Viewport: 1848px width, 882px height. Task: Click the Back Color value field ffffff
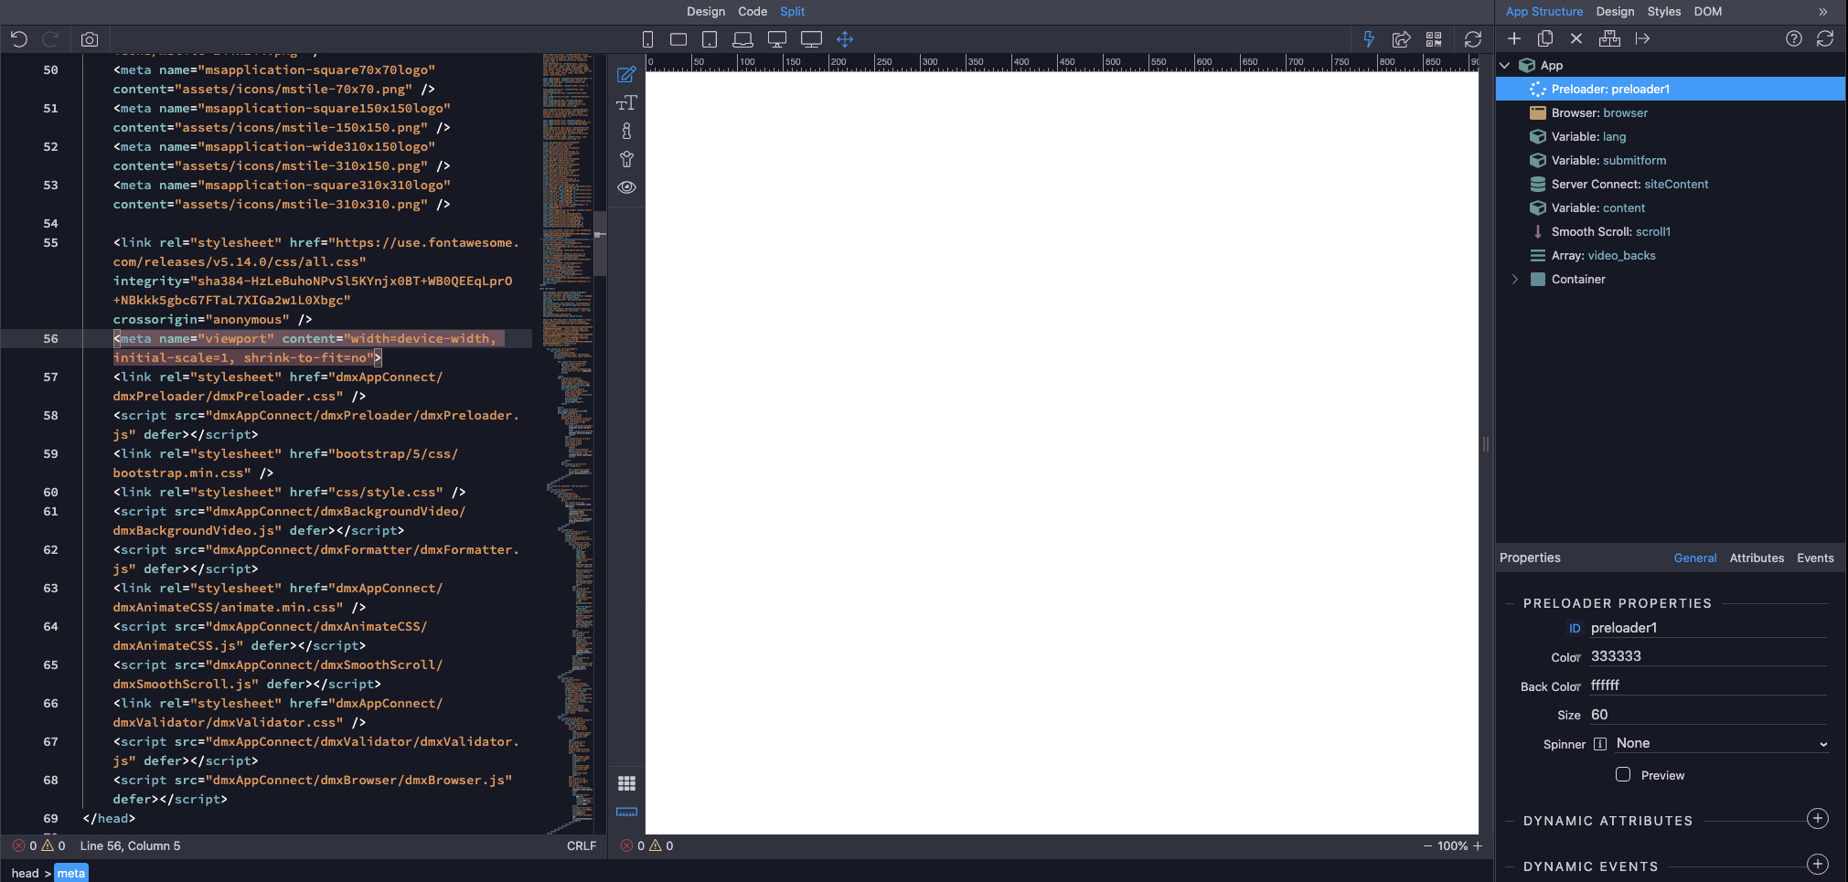coord(1708,685)
